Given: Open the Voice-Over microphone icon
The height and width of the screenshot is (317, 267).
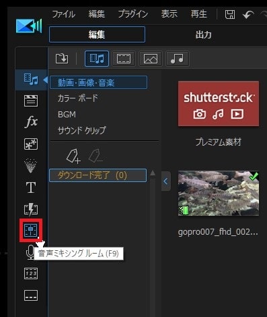Looking at the screenshot, I should 30,252.
